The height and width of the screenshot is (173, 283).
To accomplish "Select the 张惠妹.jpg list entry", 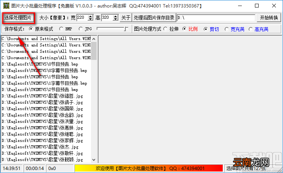I will [46, 128].
